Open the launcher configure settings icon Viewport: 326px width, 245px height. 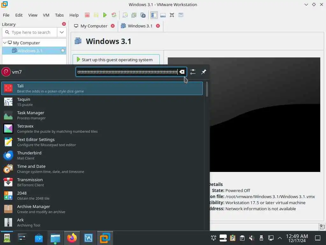point(193,72)
